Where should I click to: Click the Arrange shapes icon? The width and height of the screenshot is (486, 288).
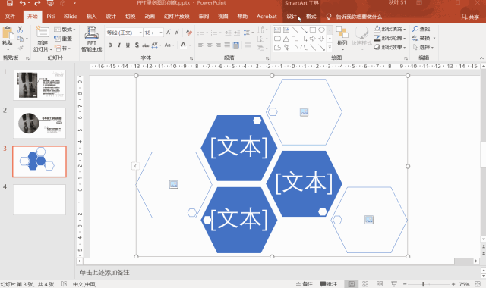(342, 32)
